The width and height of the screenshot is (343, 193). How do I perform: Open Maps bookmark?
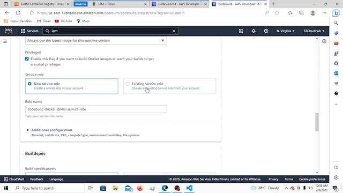coord(83,21)
